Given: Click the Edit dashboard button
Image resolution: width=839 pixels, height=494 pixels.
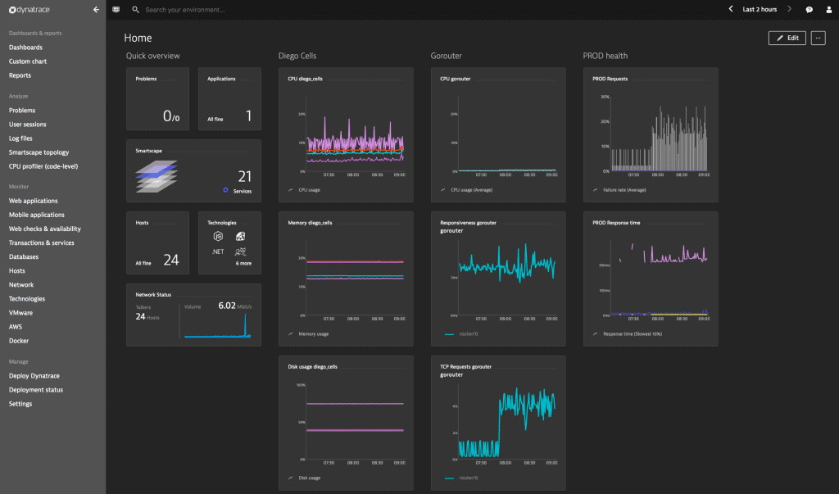Looking at the screenshot, I should [x=787, y=38].
